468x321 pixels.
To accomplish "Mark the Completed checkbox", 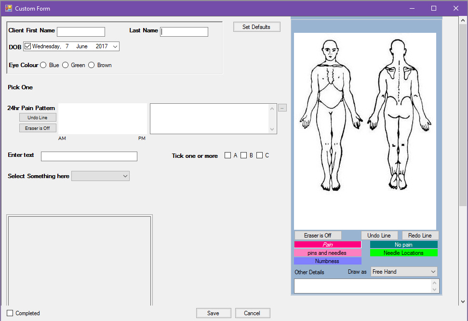I will pyautogui.click(x=10, y=313).
